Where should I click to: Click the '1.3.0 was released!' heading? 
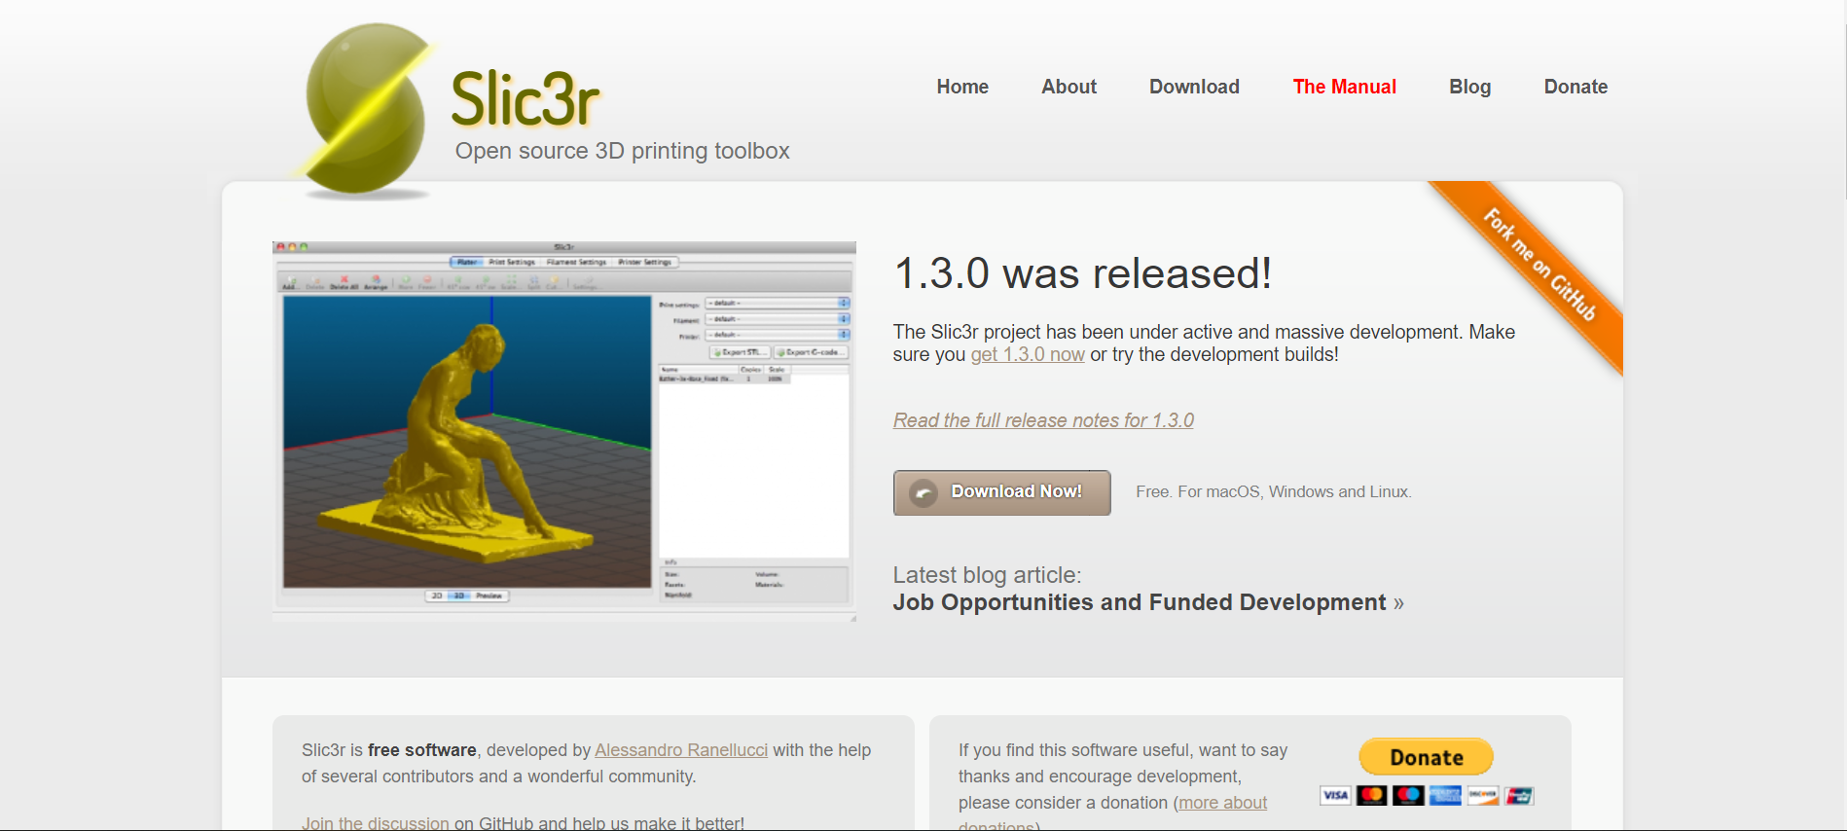coord(1082,273)
